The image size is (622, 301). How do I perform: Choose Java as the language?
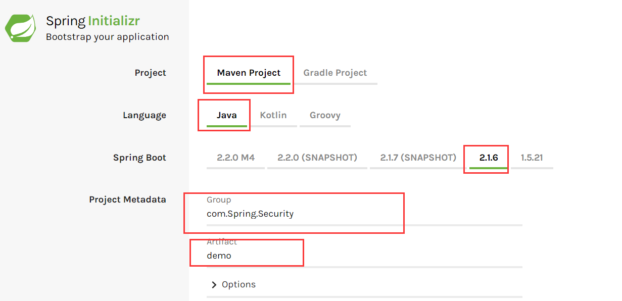coord(227,116)
